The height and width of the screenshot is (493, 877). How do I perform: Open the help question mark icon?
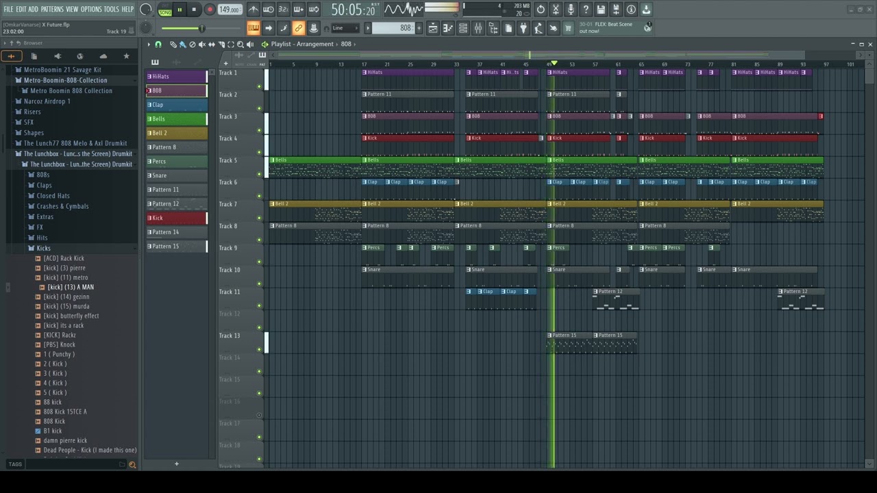point(586,10)
